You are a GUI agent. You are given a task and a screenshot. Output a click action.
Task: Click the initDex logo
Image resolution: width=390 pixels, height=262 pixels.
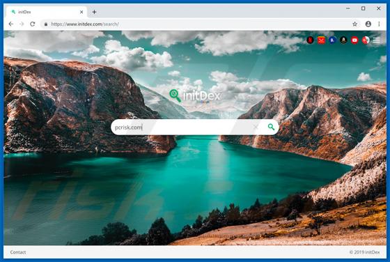click(195, 95)
